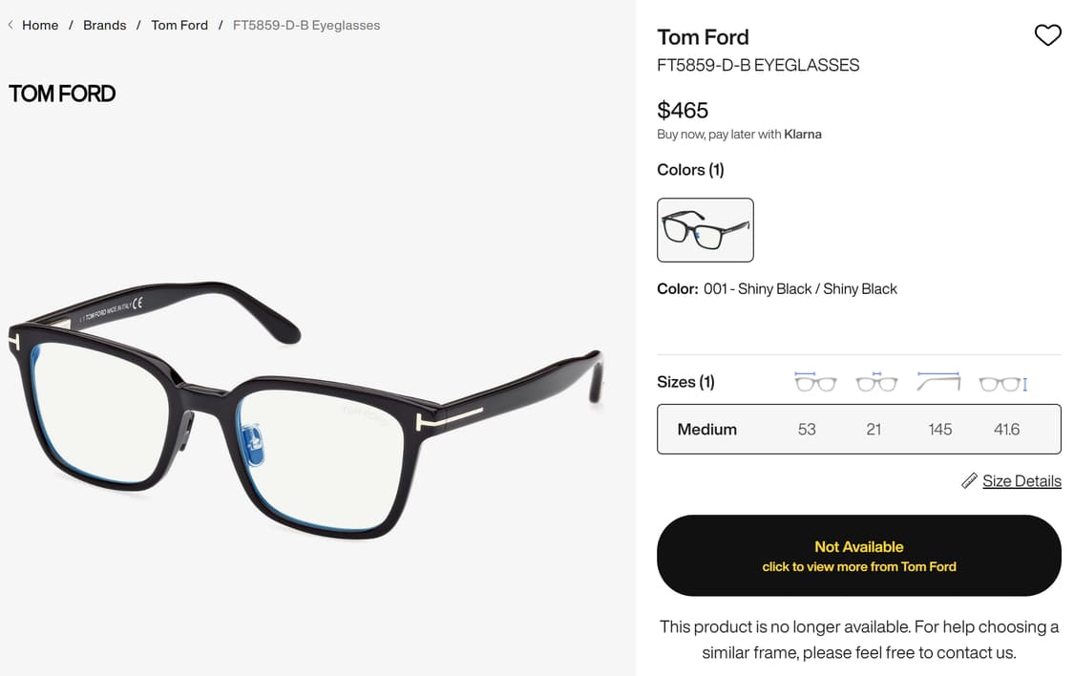
Task: Click the main eyeglasses product image
Action: click(305, 411)
